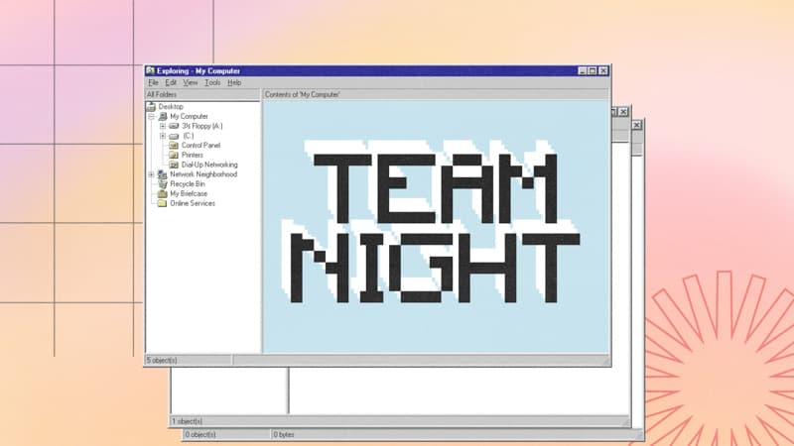794x446 pixels.
Task: Select the 'Recycle Bin' tree label
Action: (x=188, y=184)
